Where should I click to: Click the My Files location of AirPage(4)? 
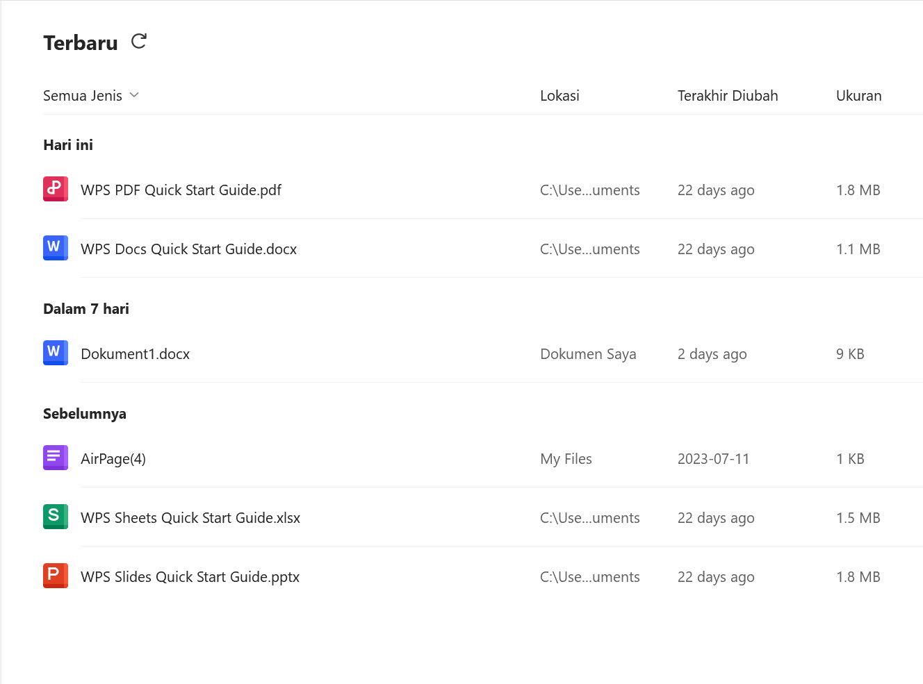click(566, 459)
